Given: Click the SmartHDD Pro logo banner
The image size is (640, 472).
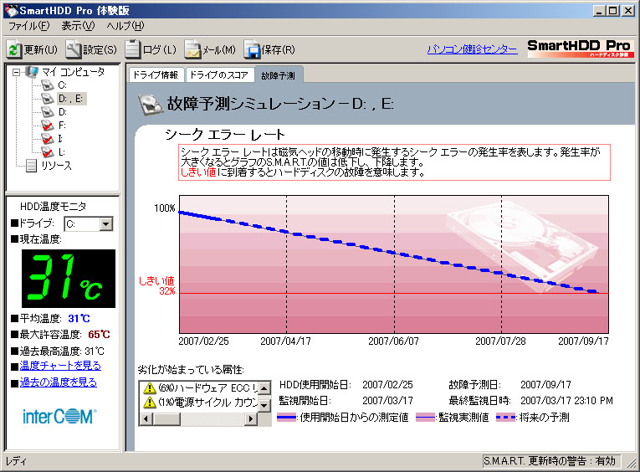Looking at the screenshot, I should coord(580,49).
